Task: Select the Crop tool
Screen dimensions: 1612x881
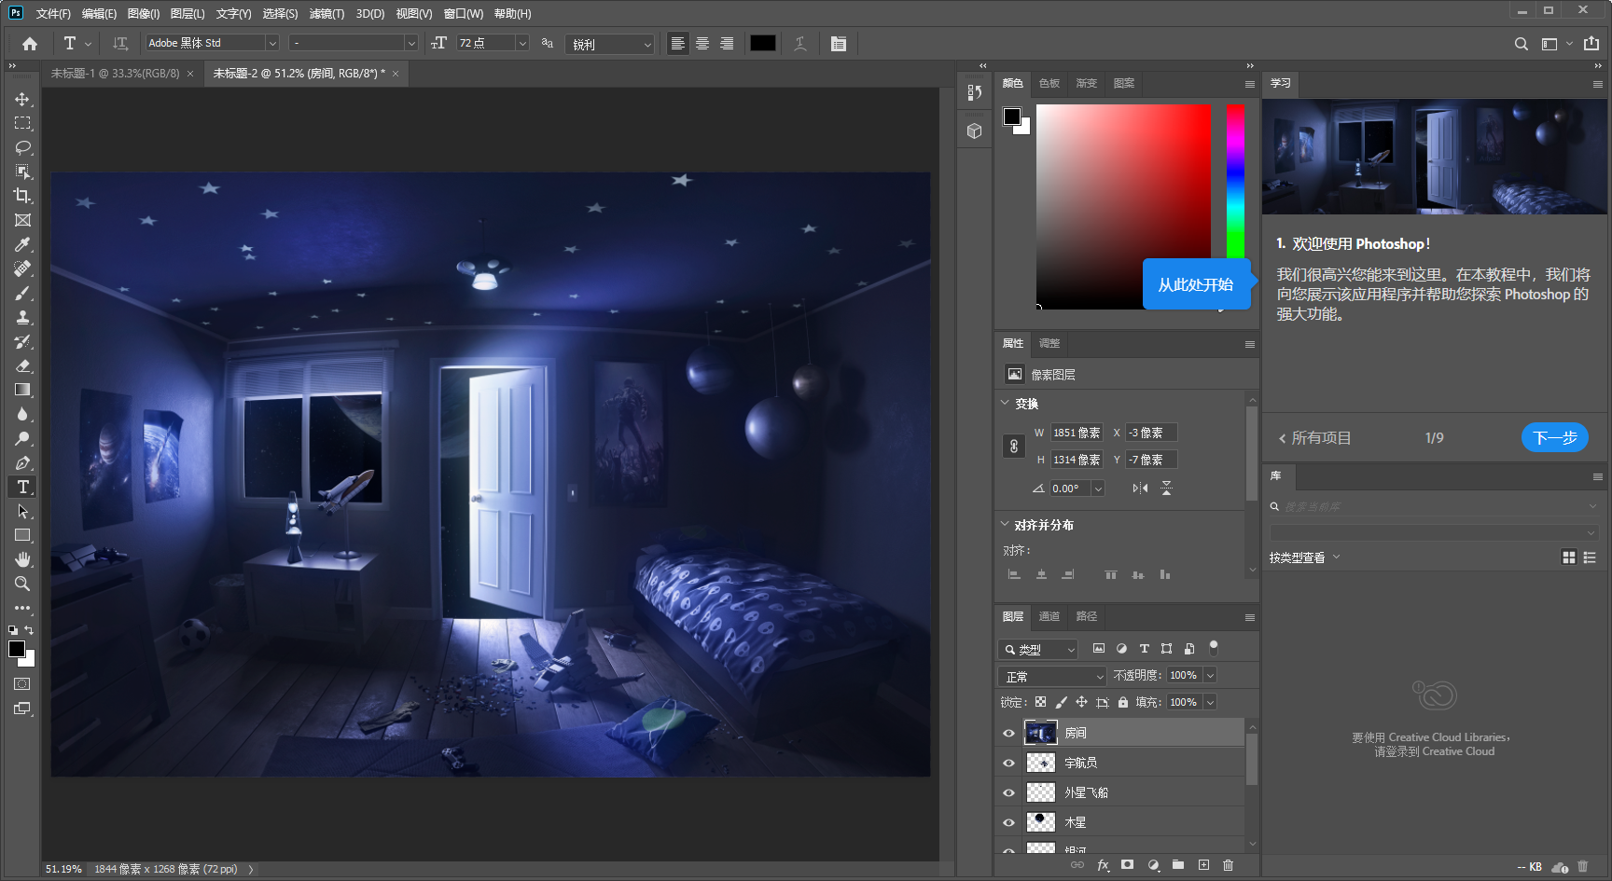Action: pyautogui.click(x=23, y=196)
